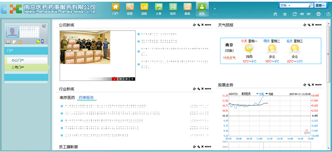
Task: Click the favorites star icon in top toolbar
Action: point(285,14)
